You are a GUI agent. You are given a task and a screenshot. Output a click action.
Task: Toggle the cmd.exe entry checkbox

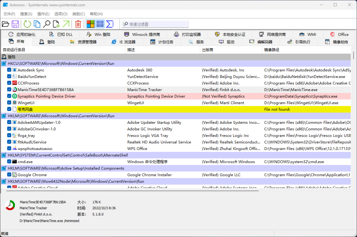9,162
